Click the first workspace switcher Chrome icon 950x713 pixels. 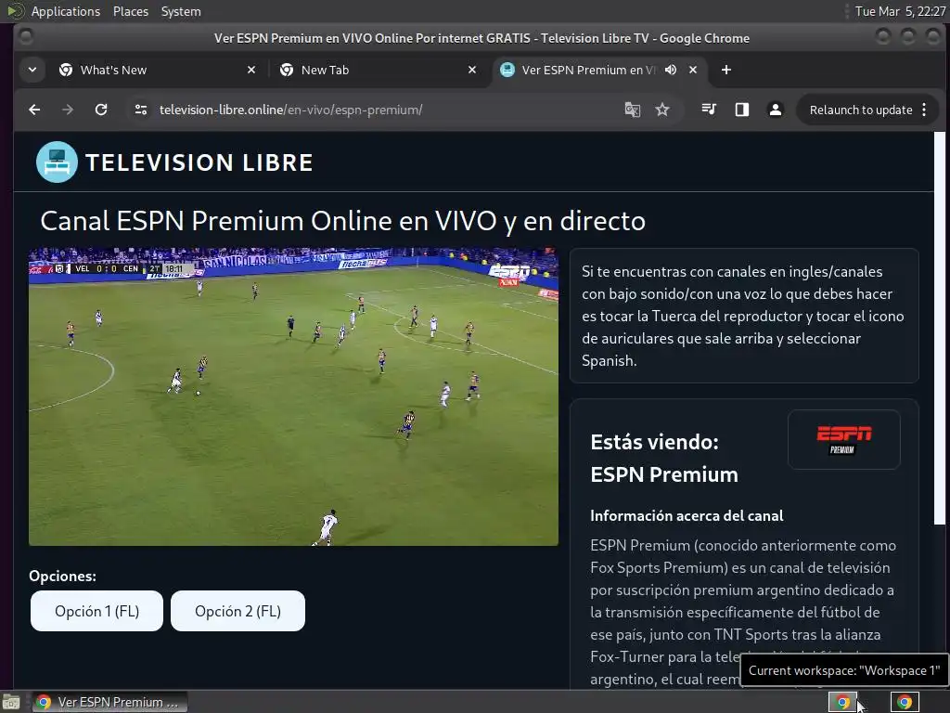tap(842, 702)
